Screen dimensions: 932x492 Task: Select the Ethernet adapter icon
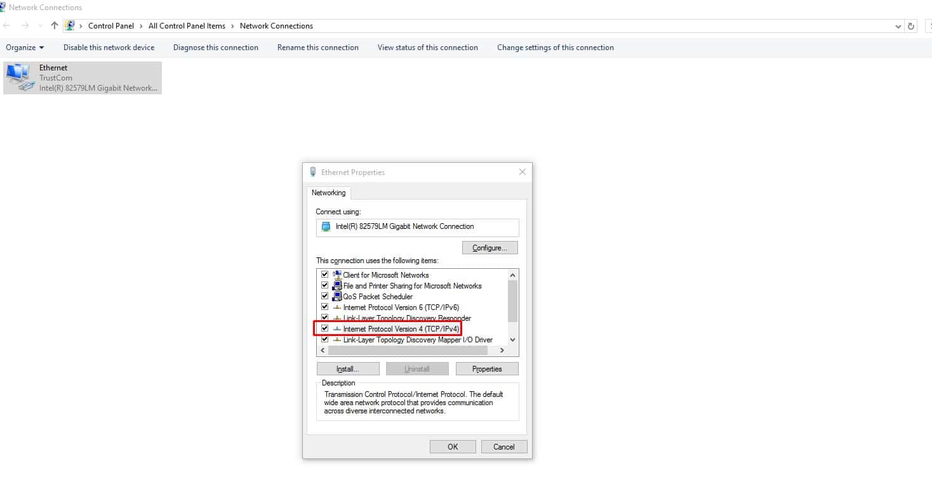coord(18,77)
